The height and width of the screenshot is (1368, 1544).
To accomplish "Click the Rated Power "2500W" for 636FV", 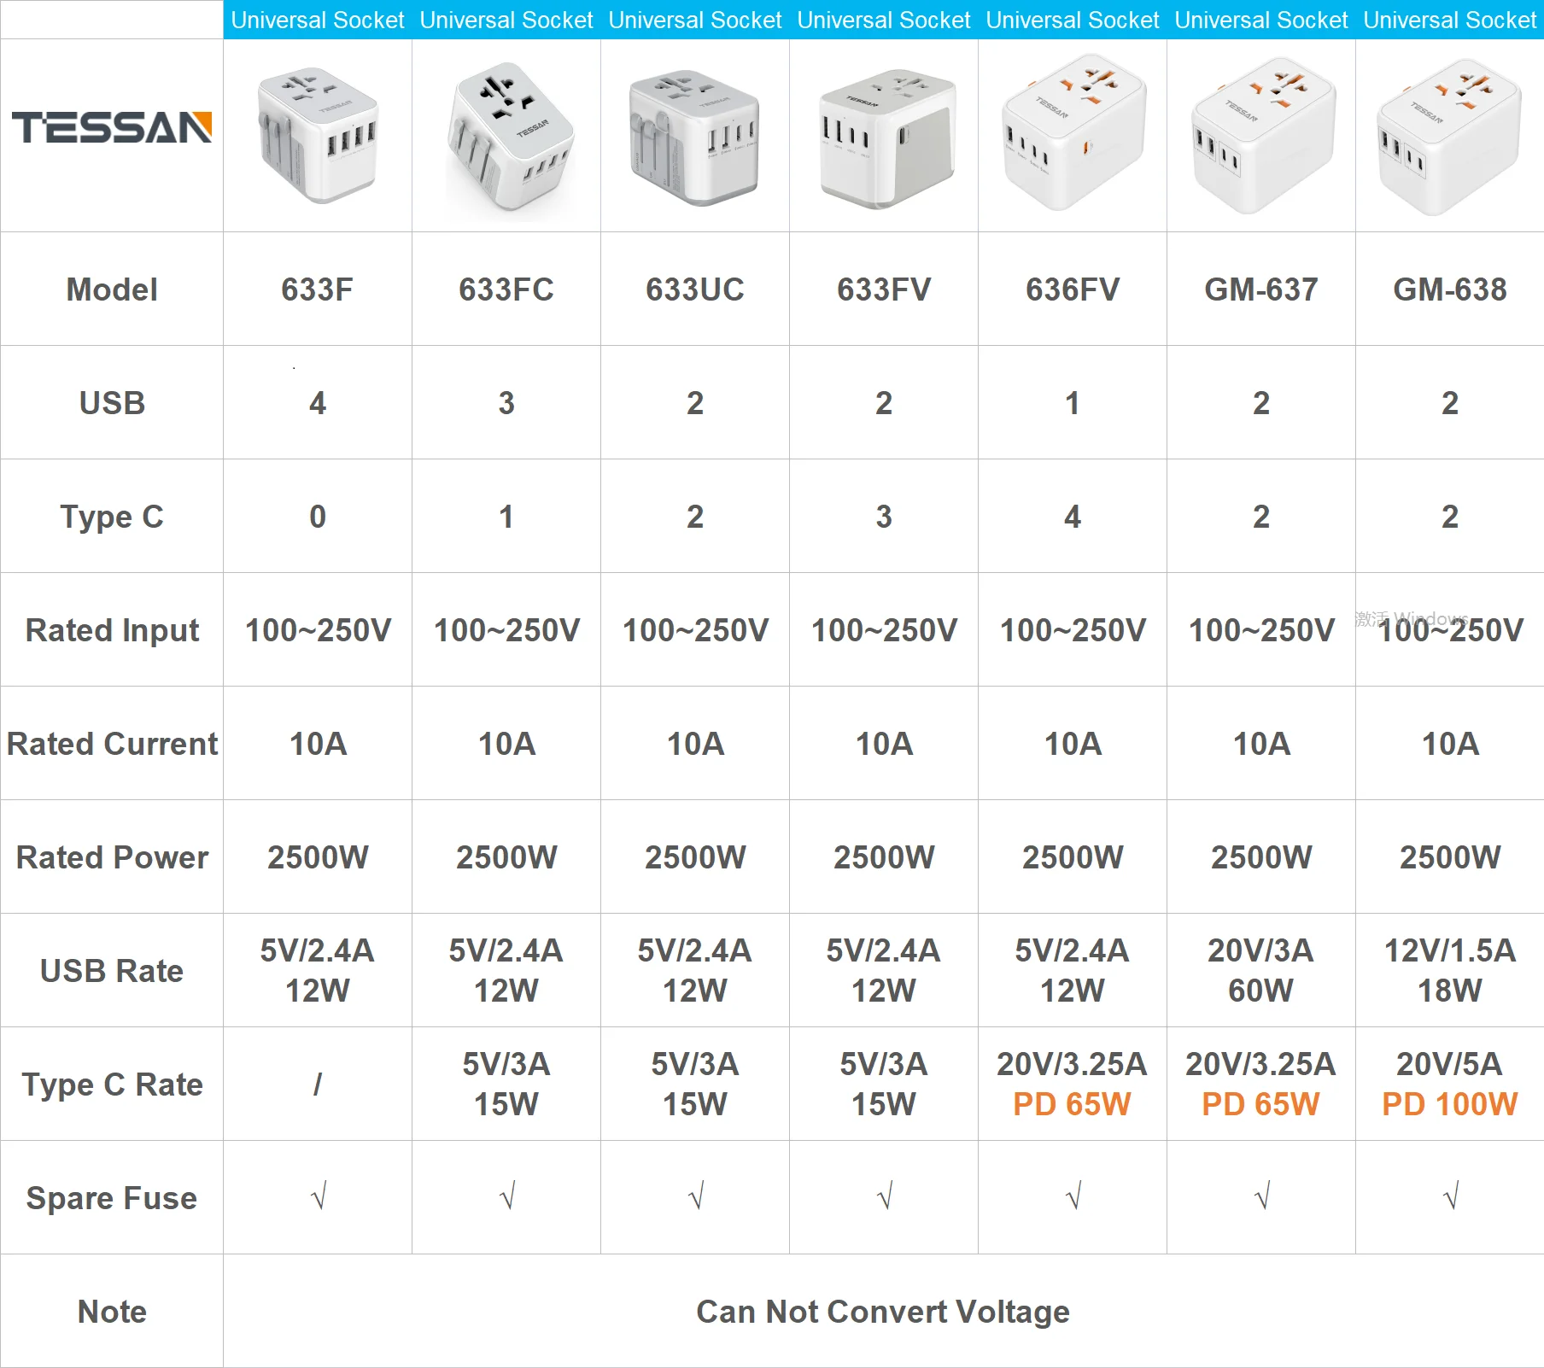I will [1073, 857].
